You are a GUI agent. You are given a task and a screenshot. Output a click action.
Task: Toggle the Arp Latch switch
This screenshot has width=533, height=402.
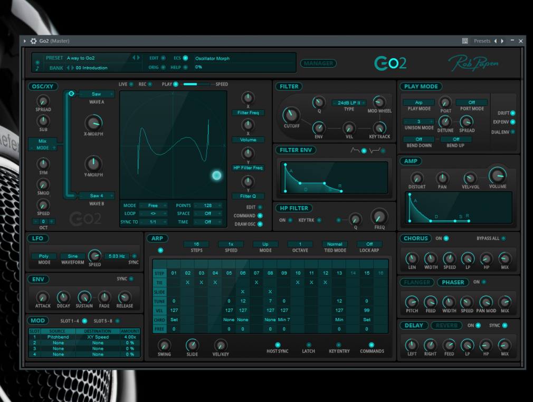[x=308, y=345]
